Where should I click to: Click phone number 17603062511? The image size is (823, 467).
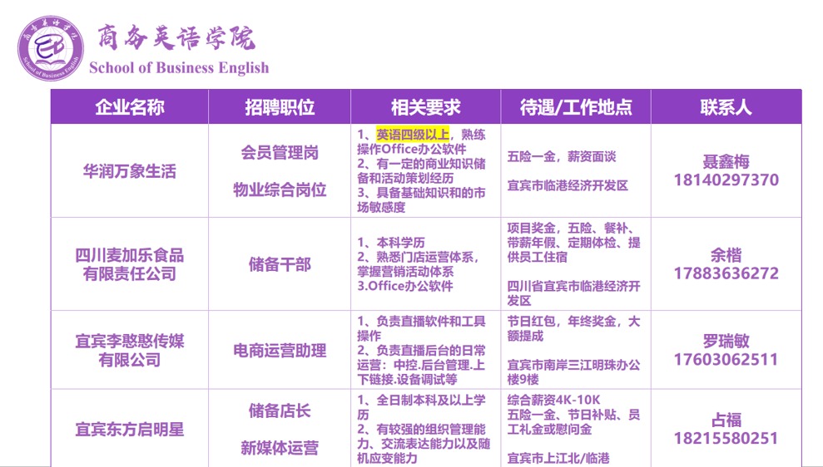(x=726, y=360)
